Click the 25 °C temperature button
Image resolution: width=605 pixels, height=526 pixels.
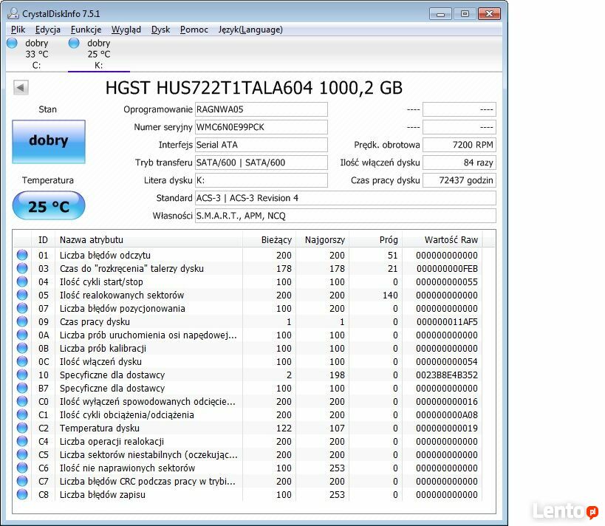[49, 206]
